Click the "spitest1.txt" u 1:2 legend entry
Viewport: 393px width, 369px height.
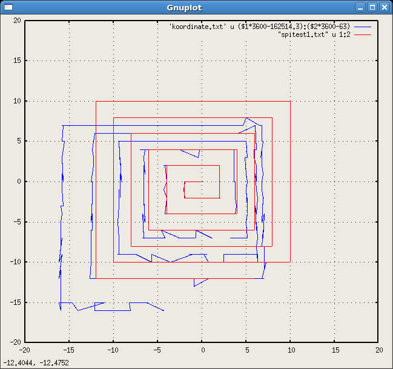[x=314, y=34]
